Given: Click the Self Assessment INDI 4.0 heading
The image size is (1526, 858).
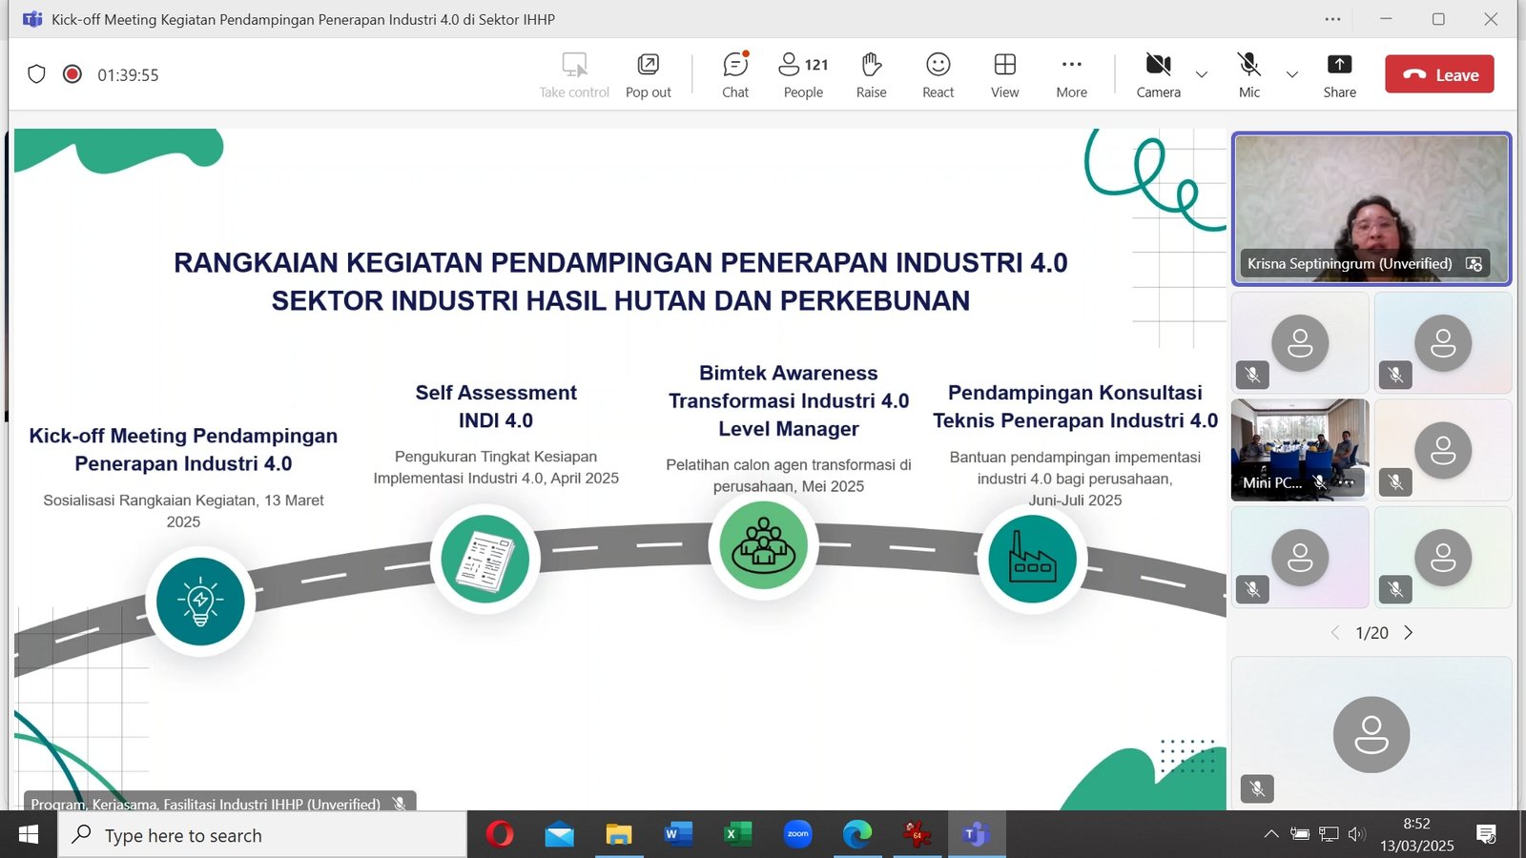Looking at the screenshot, I should [x=496, y=406].
